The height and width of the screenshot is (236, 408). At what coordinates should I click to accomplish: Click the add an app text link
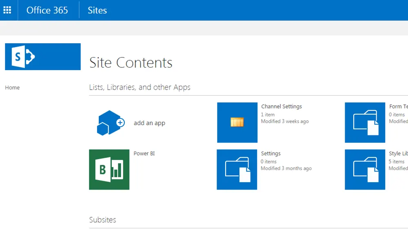(149, 123)
